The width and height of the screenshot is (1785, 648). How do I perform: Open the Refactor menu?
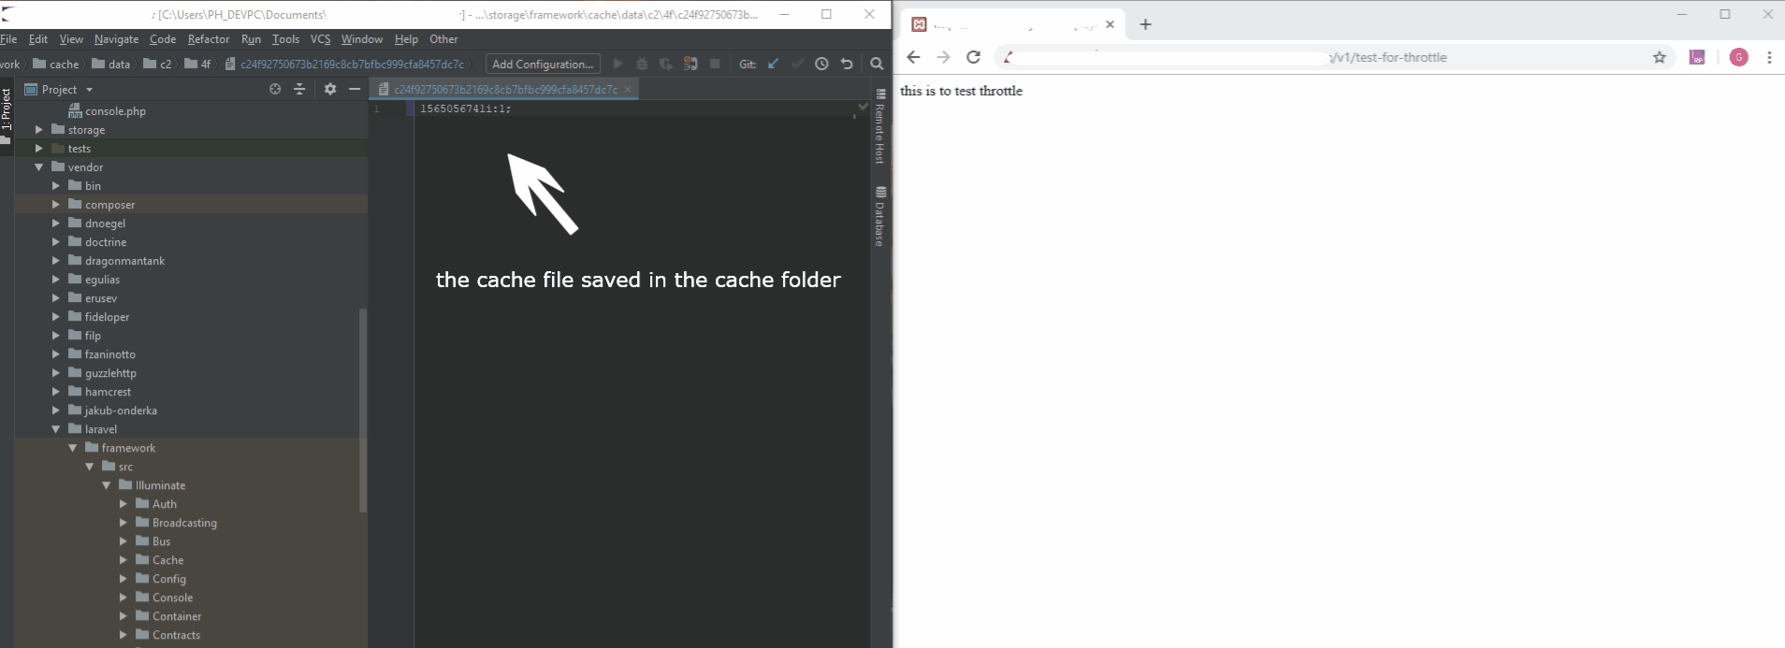coord(208,39)
